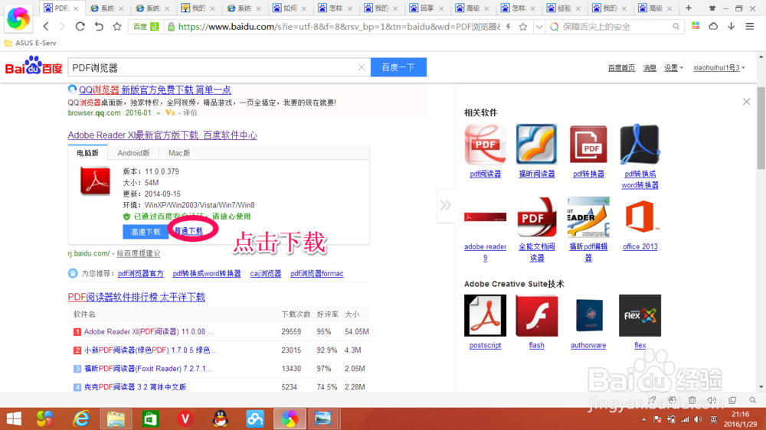Click the postscript thumbnail icon
Viewport: 766px width, 430px height.
pos(485,315)
